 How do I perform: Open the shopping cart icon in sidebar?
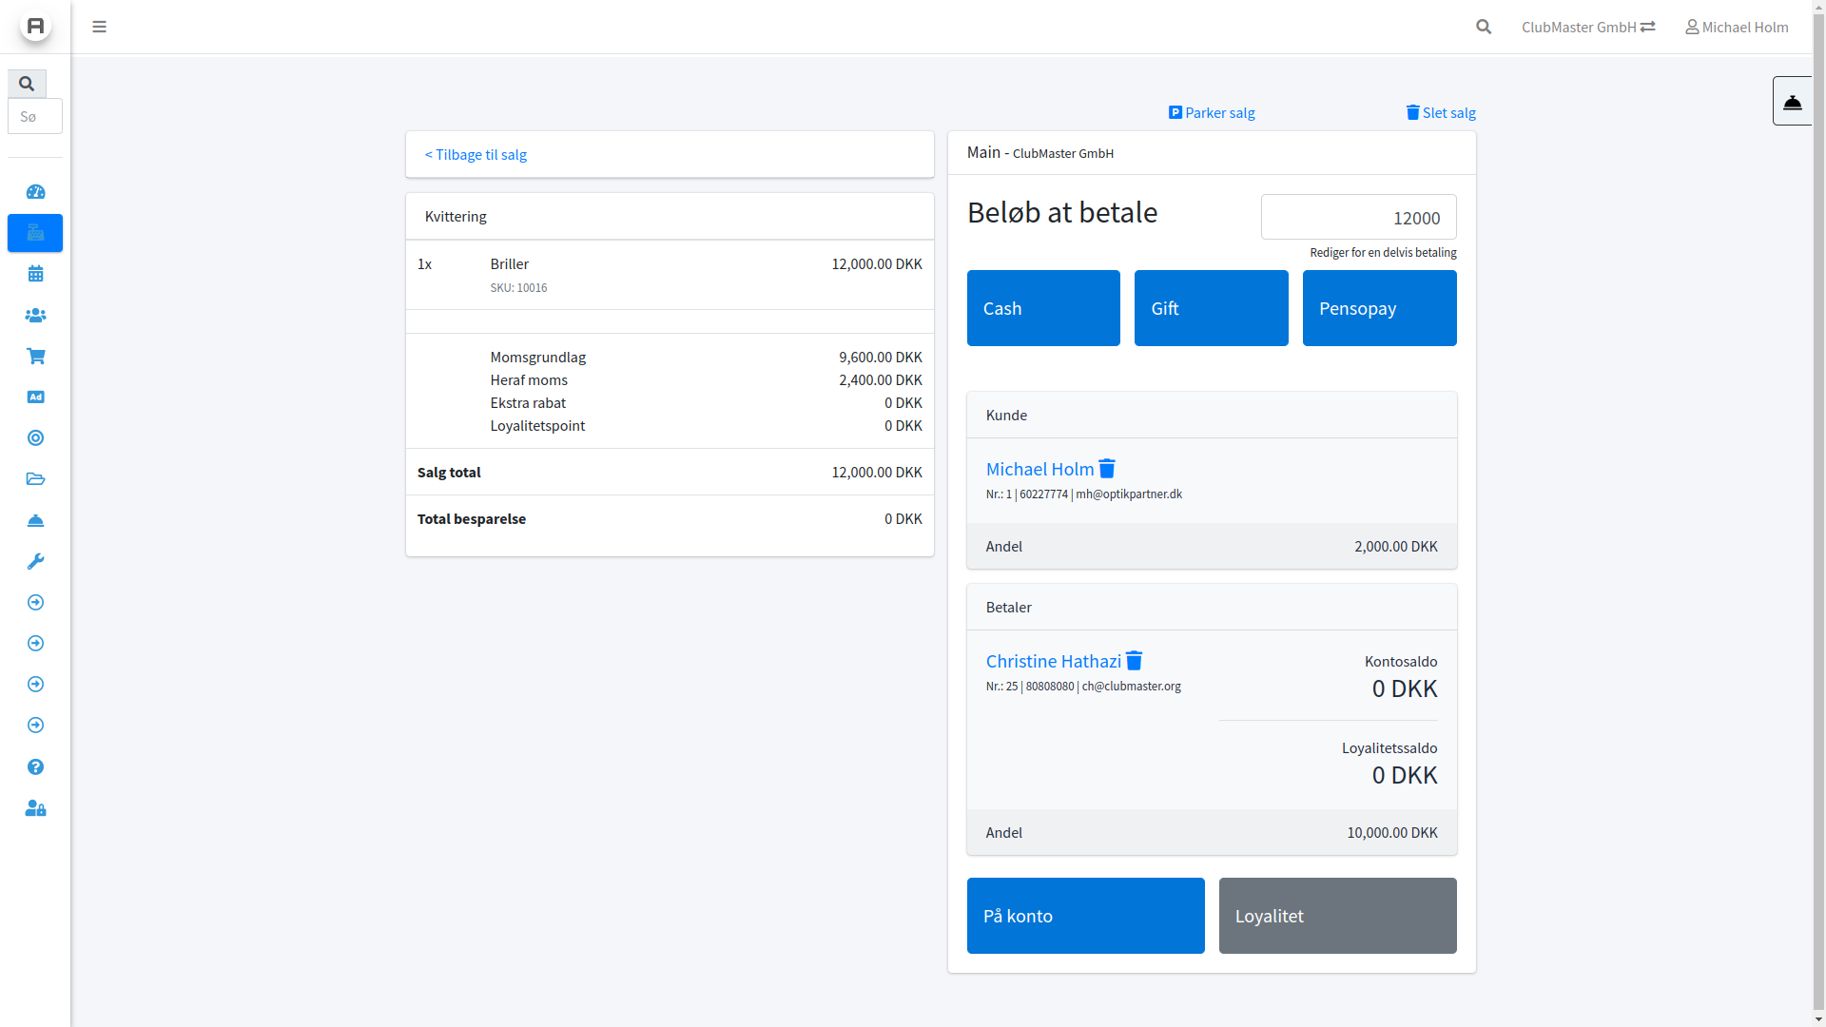[35, 356]
